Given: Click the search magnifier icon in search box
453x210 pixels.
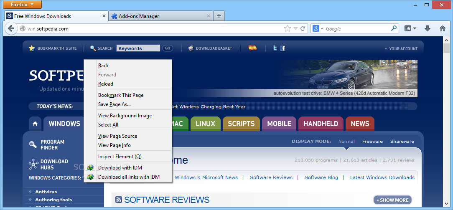Looking at the screenshot, I should (x=394, y=28).
